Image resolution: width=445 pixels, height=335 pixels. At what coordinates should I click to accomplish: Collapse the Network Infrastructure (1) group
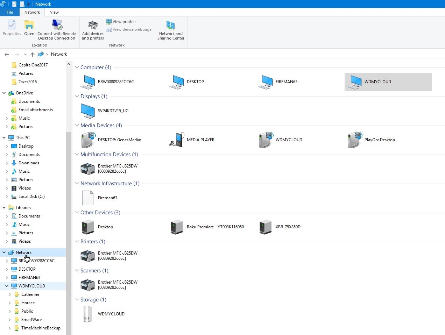77,184
